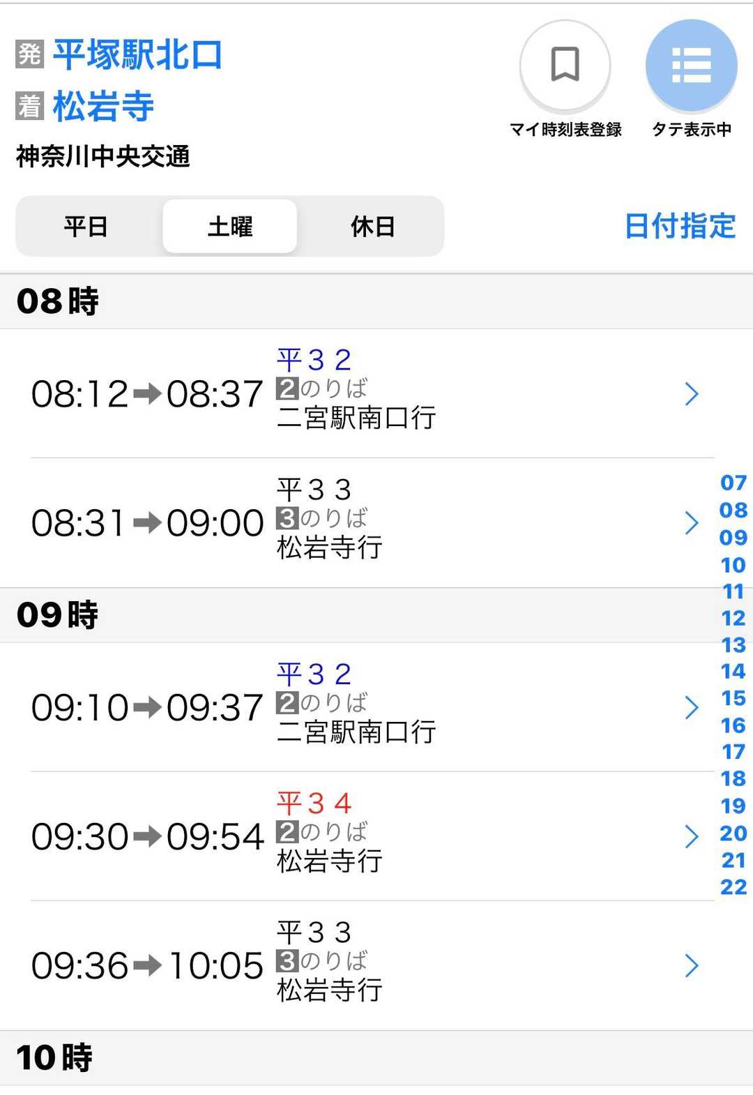Viewport: 753px width, 1095px height.
Task: Tap the red 平34 route label
Action: tap(314, 803)
